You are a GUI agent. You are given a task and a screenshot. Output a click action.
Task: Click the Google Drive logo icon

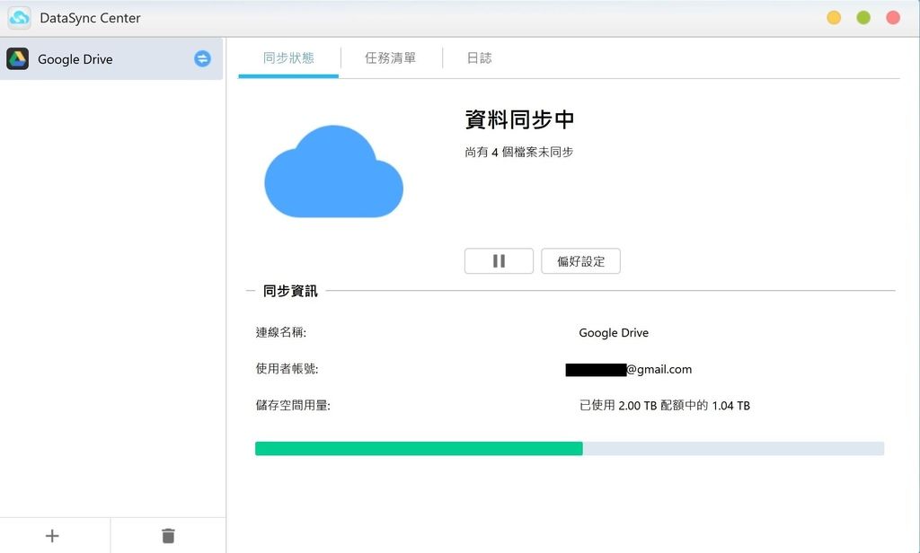18,58
